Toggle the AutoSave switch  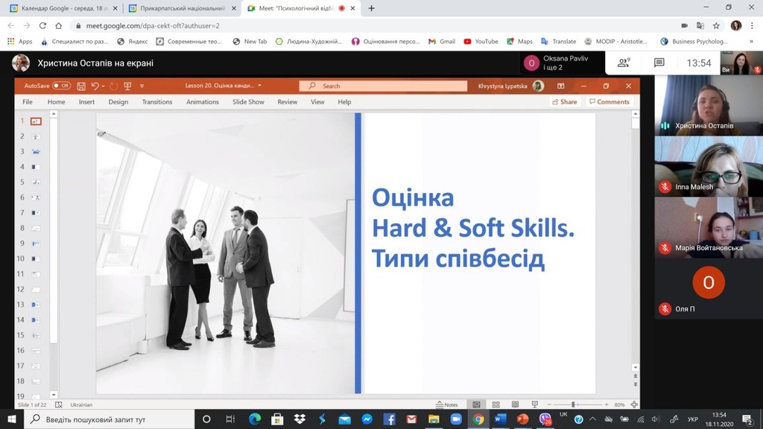coord(61,86)
